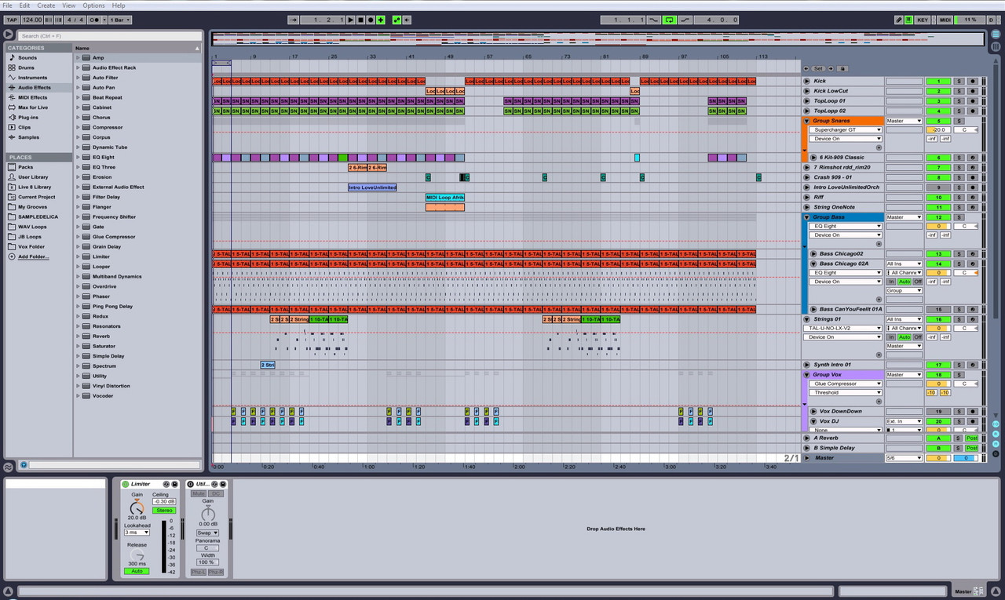Viewport: 1005px width, 600px height.
Task: Open the Options menu
Action: [93, 5]
